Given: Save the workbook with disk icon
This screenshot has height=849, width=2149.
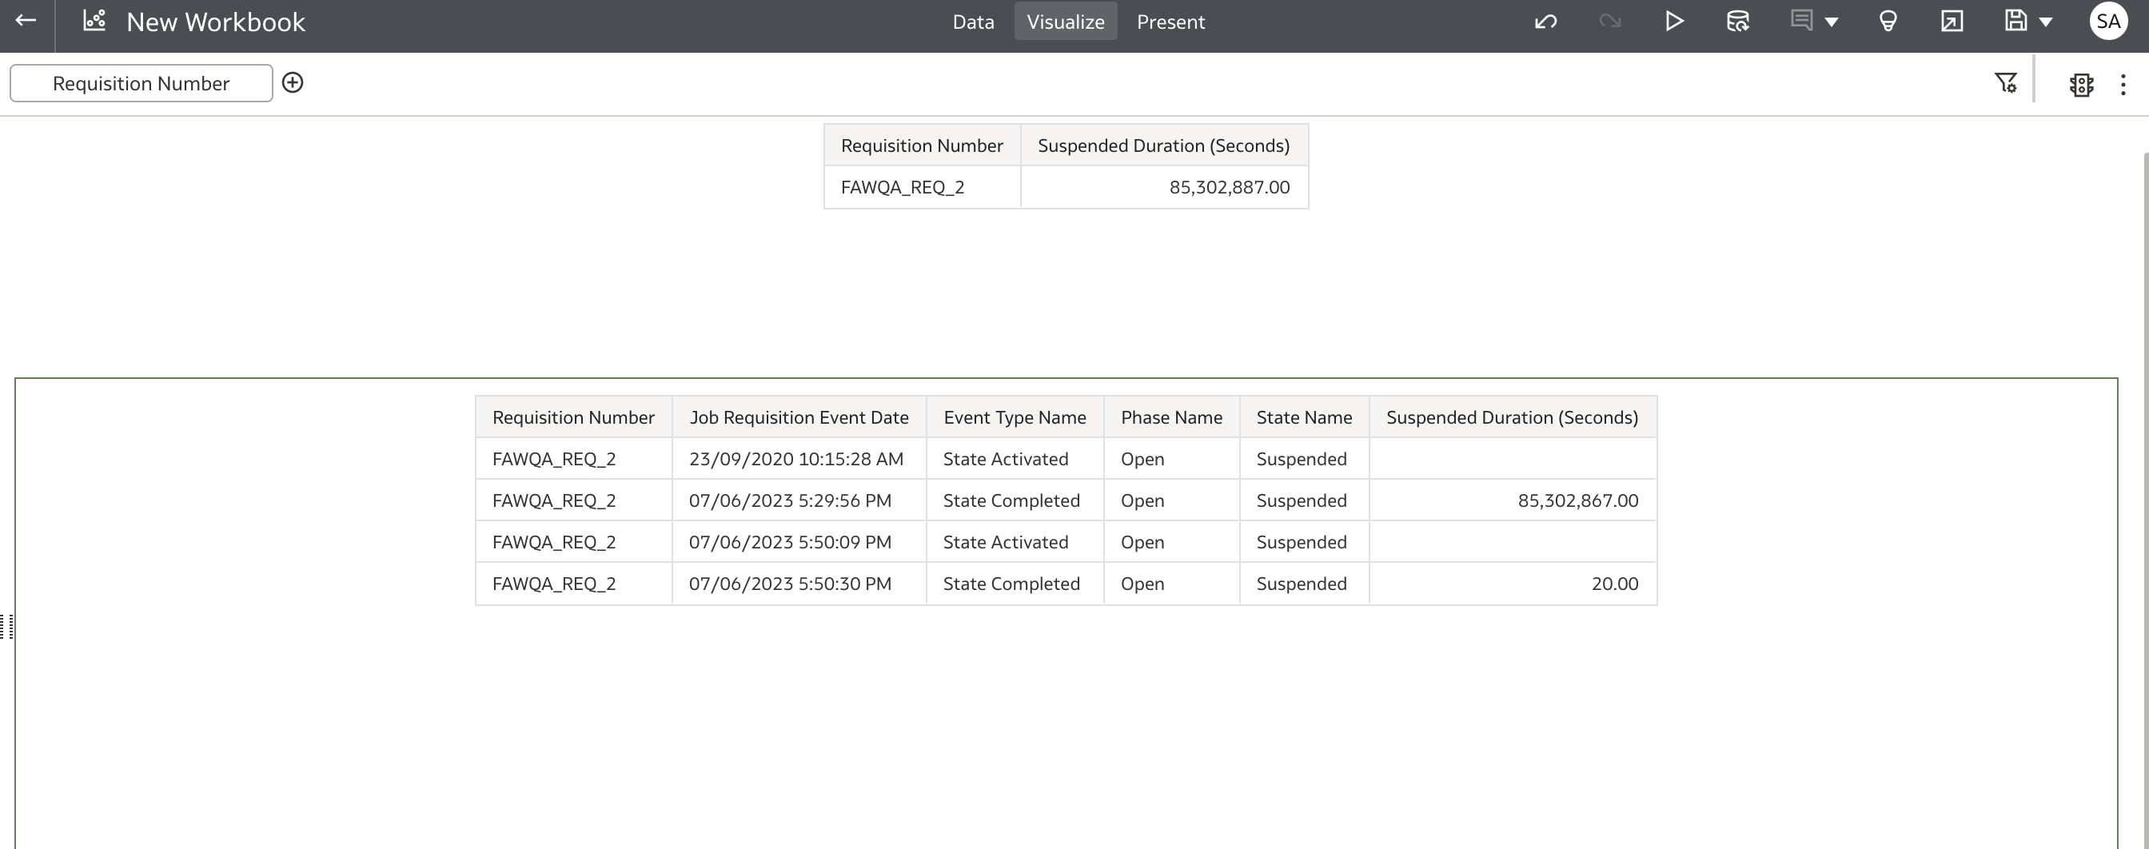Looking at the screenshot, I should coord(2015,21).
